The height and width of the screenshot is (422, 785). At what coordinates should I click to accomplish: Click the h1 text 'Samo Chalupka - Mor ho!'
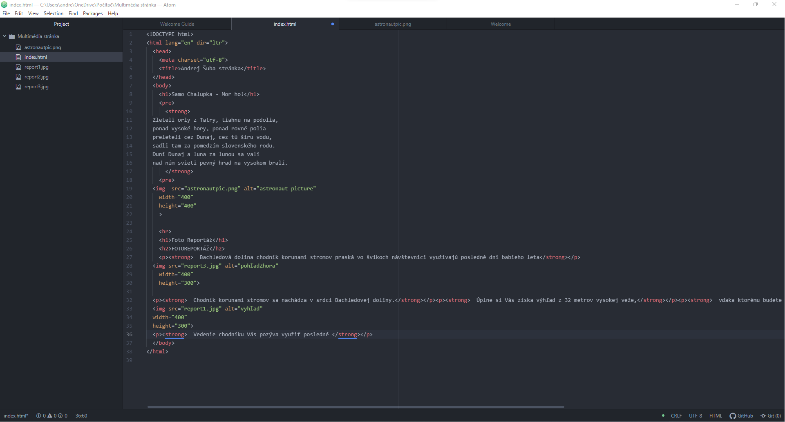point(208,94)
